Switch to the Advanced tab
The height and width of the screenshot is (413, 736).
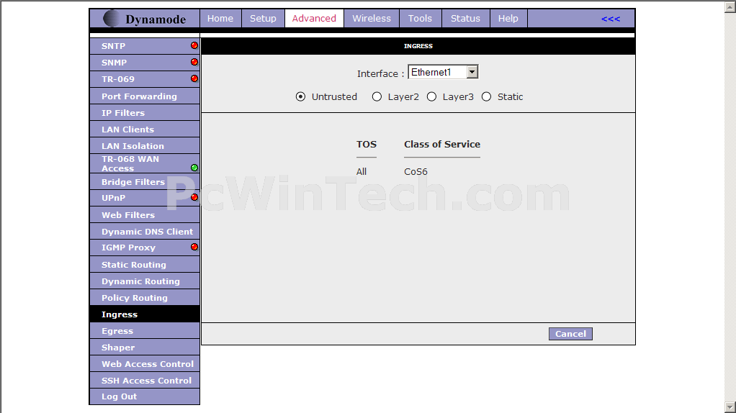tap(314, 18)
